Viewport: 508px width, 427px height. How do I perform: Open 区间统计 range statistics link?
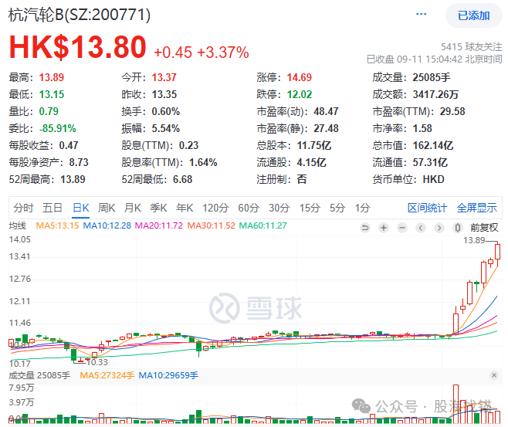coord(428,208)
